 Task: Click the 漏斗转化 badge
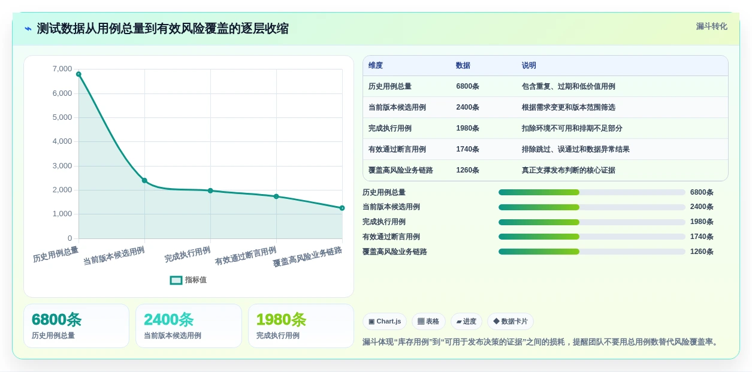tap(712, 26)
